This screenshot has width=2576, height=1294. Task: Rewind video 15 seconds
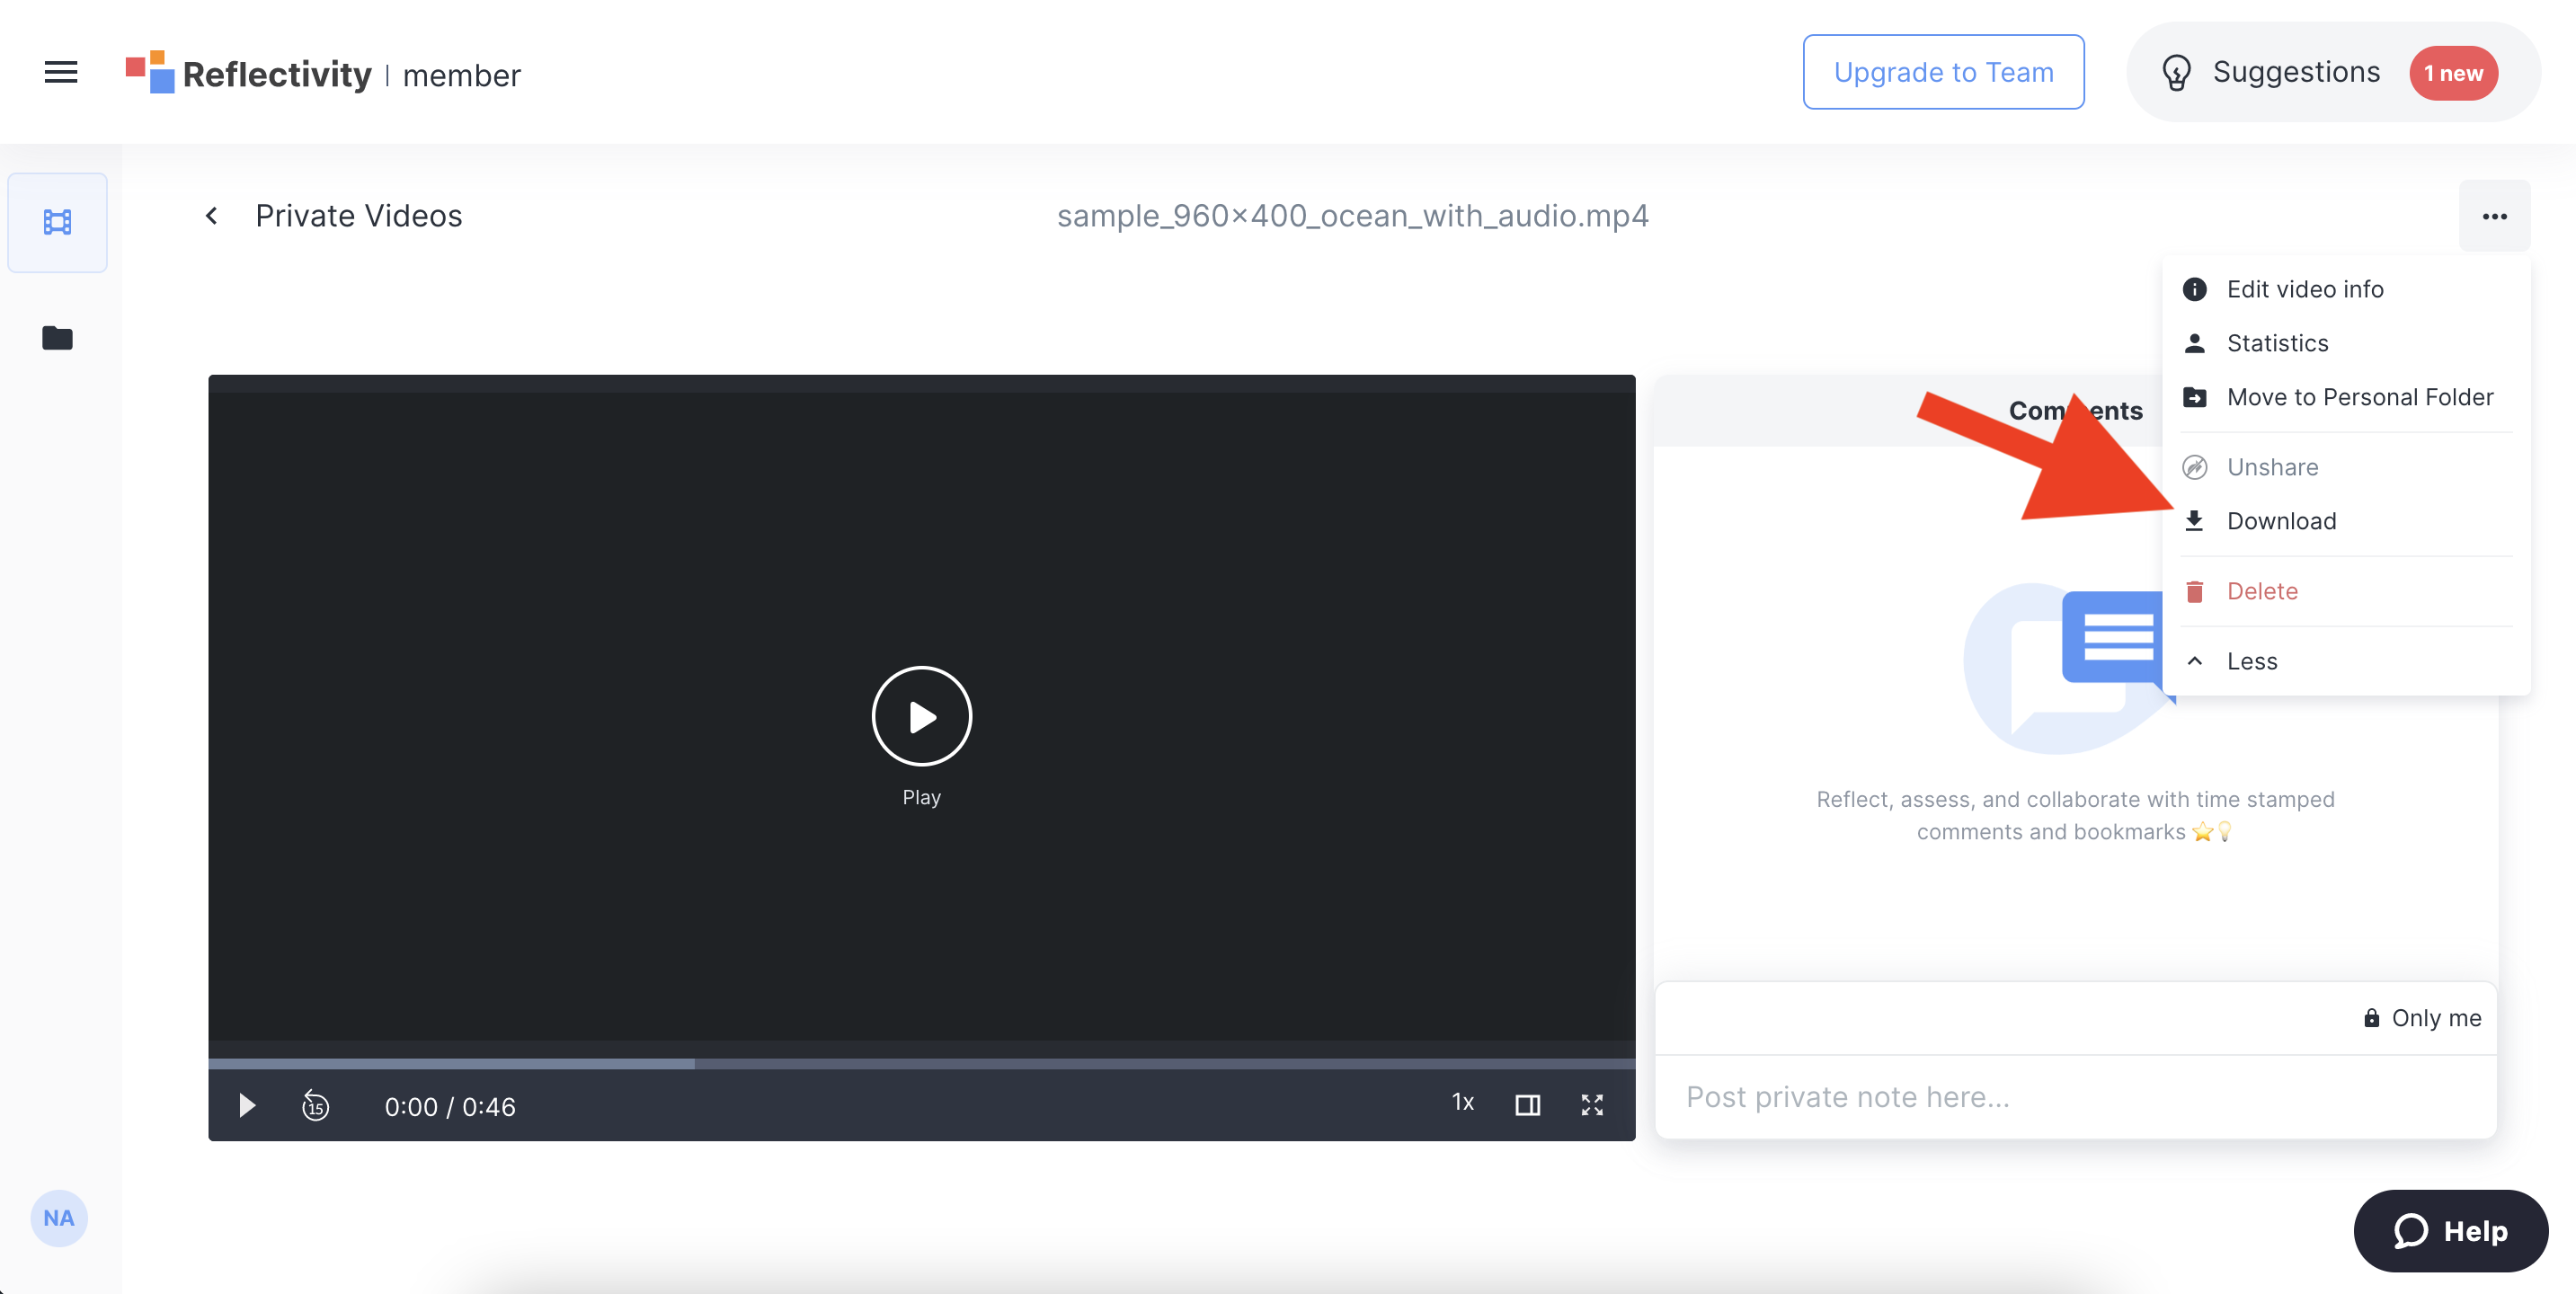[315, 1105]
